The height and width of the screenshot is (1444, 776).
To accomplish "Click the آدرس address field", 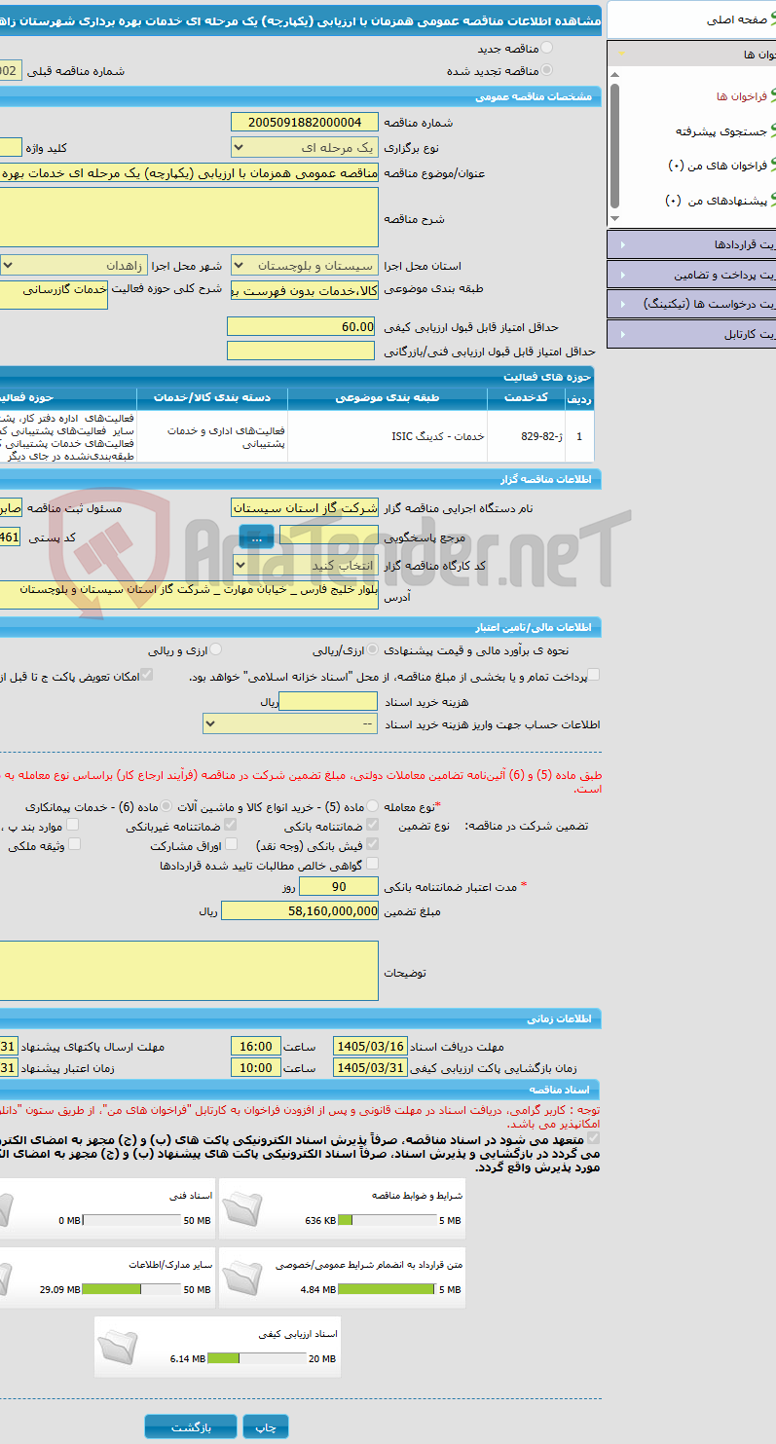I will [189, 594].
